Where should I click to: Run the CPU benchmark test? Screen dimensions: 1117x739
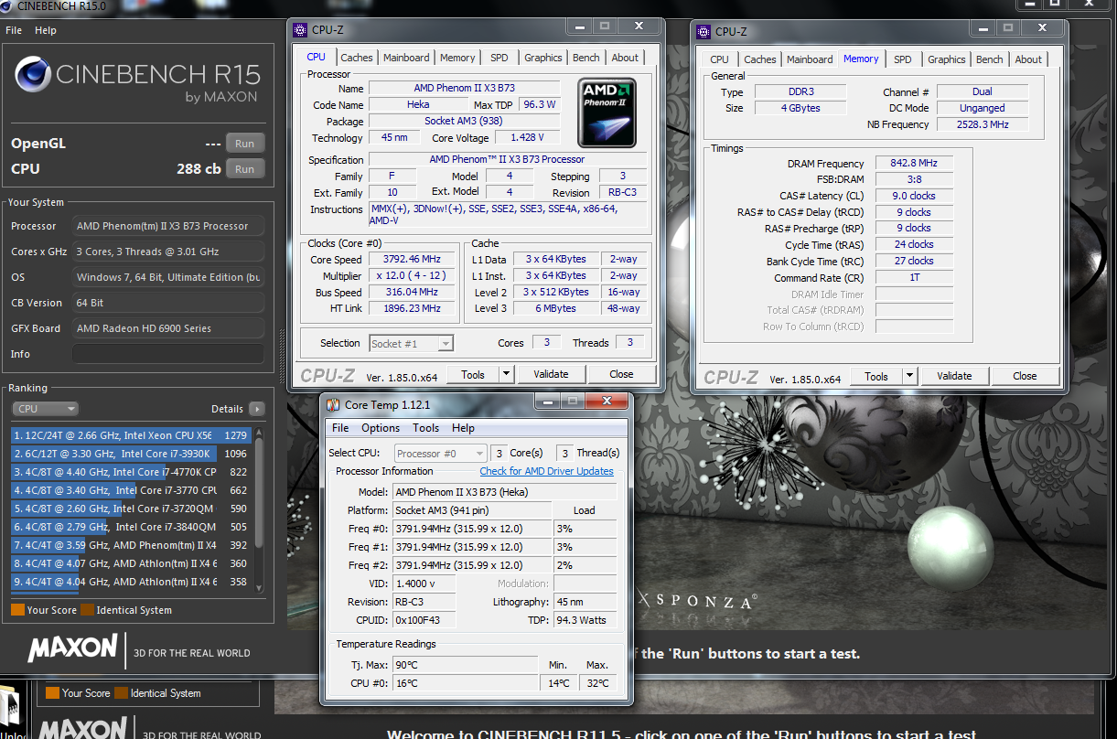pyautogui.click(x=245, y=169)
